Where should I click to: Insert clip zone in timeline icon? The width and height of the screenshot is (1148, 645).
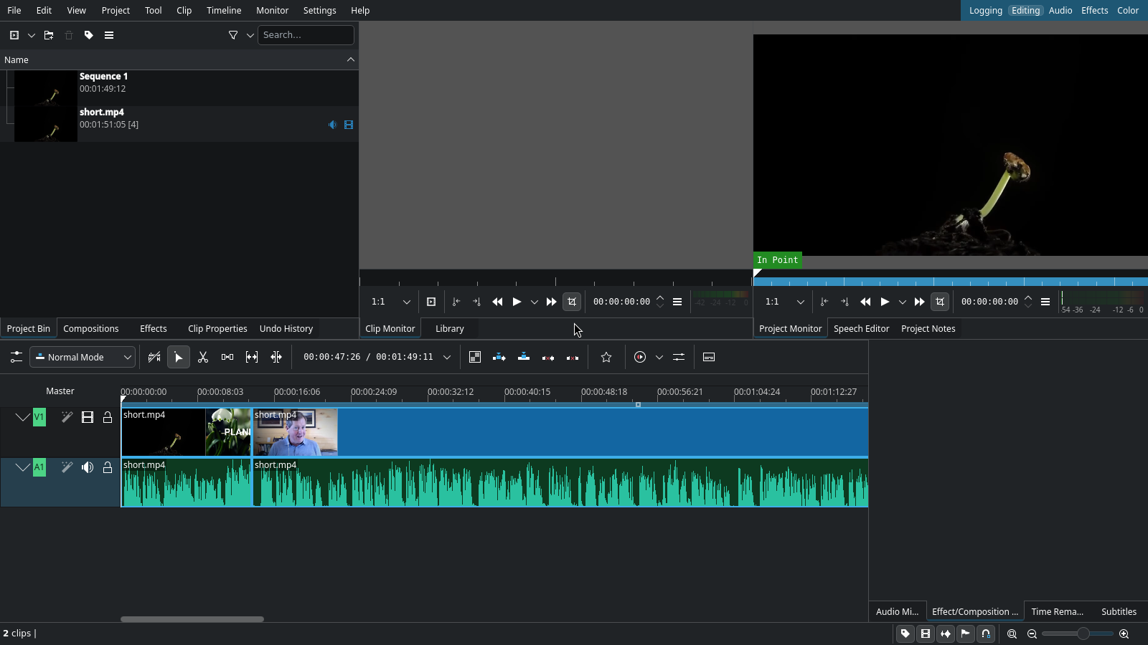coord(499,357)
